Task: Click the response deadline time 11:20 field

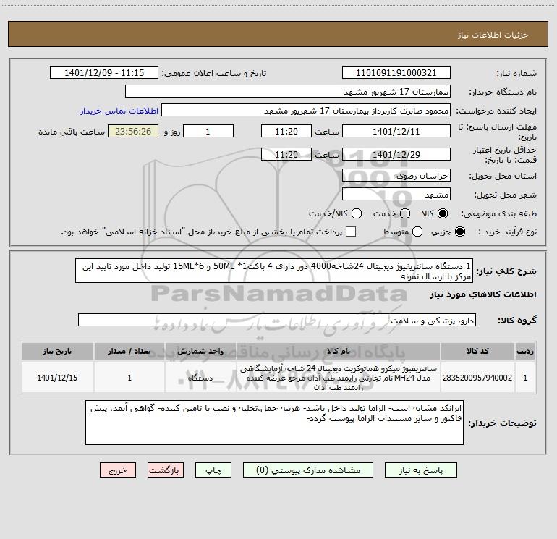Action: (x=286, y=131)
